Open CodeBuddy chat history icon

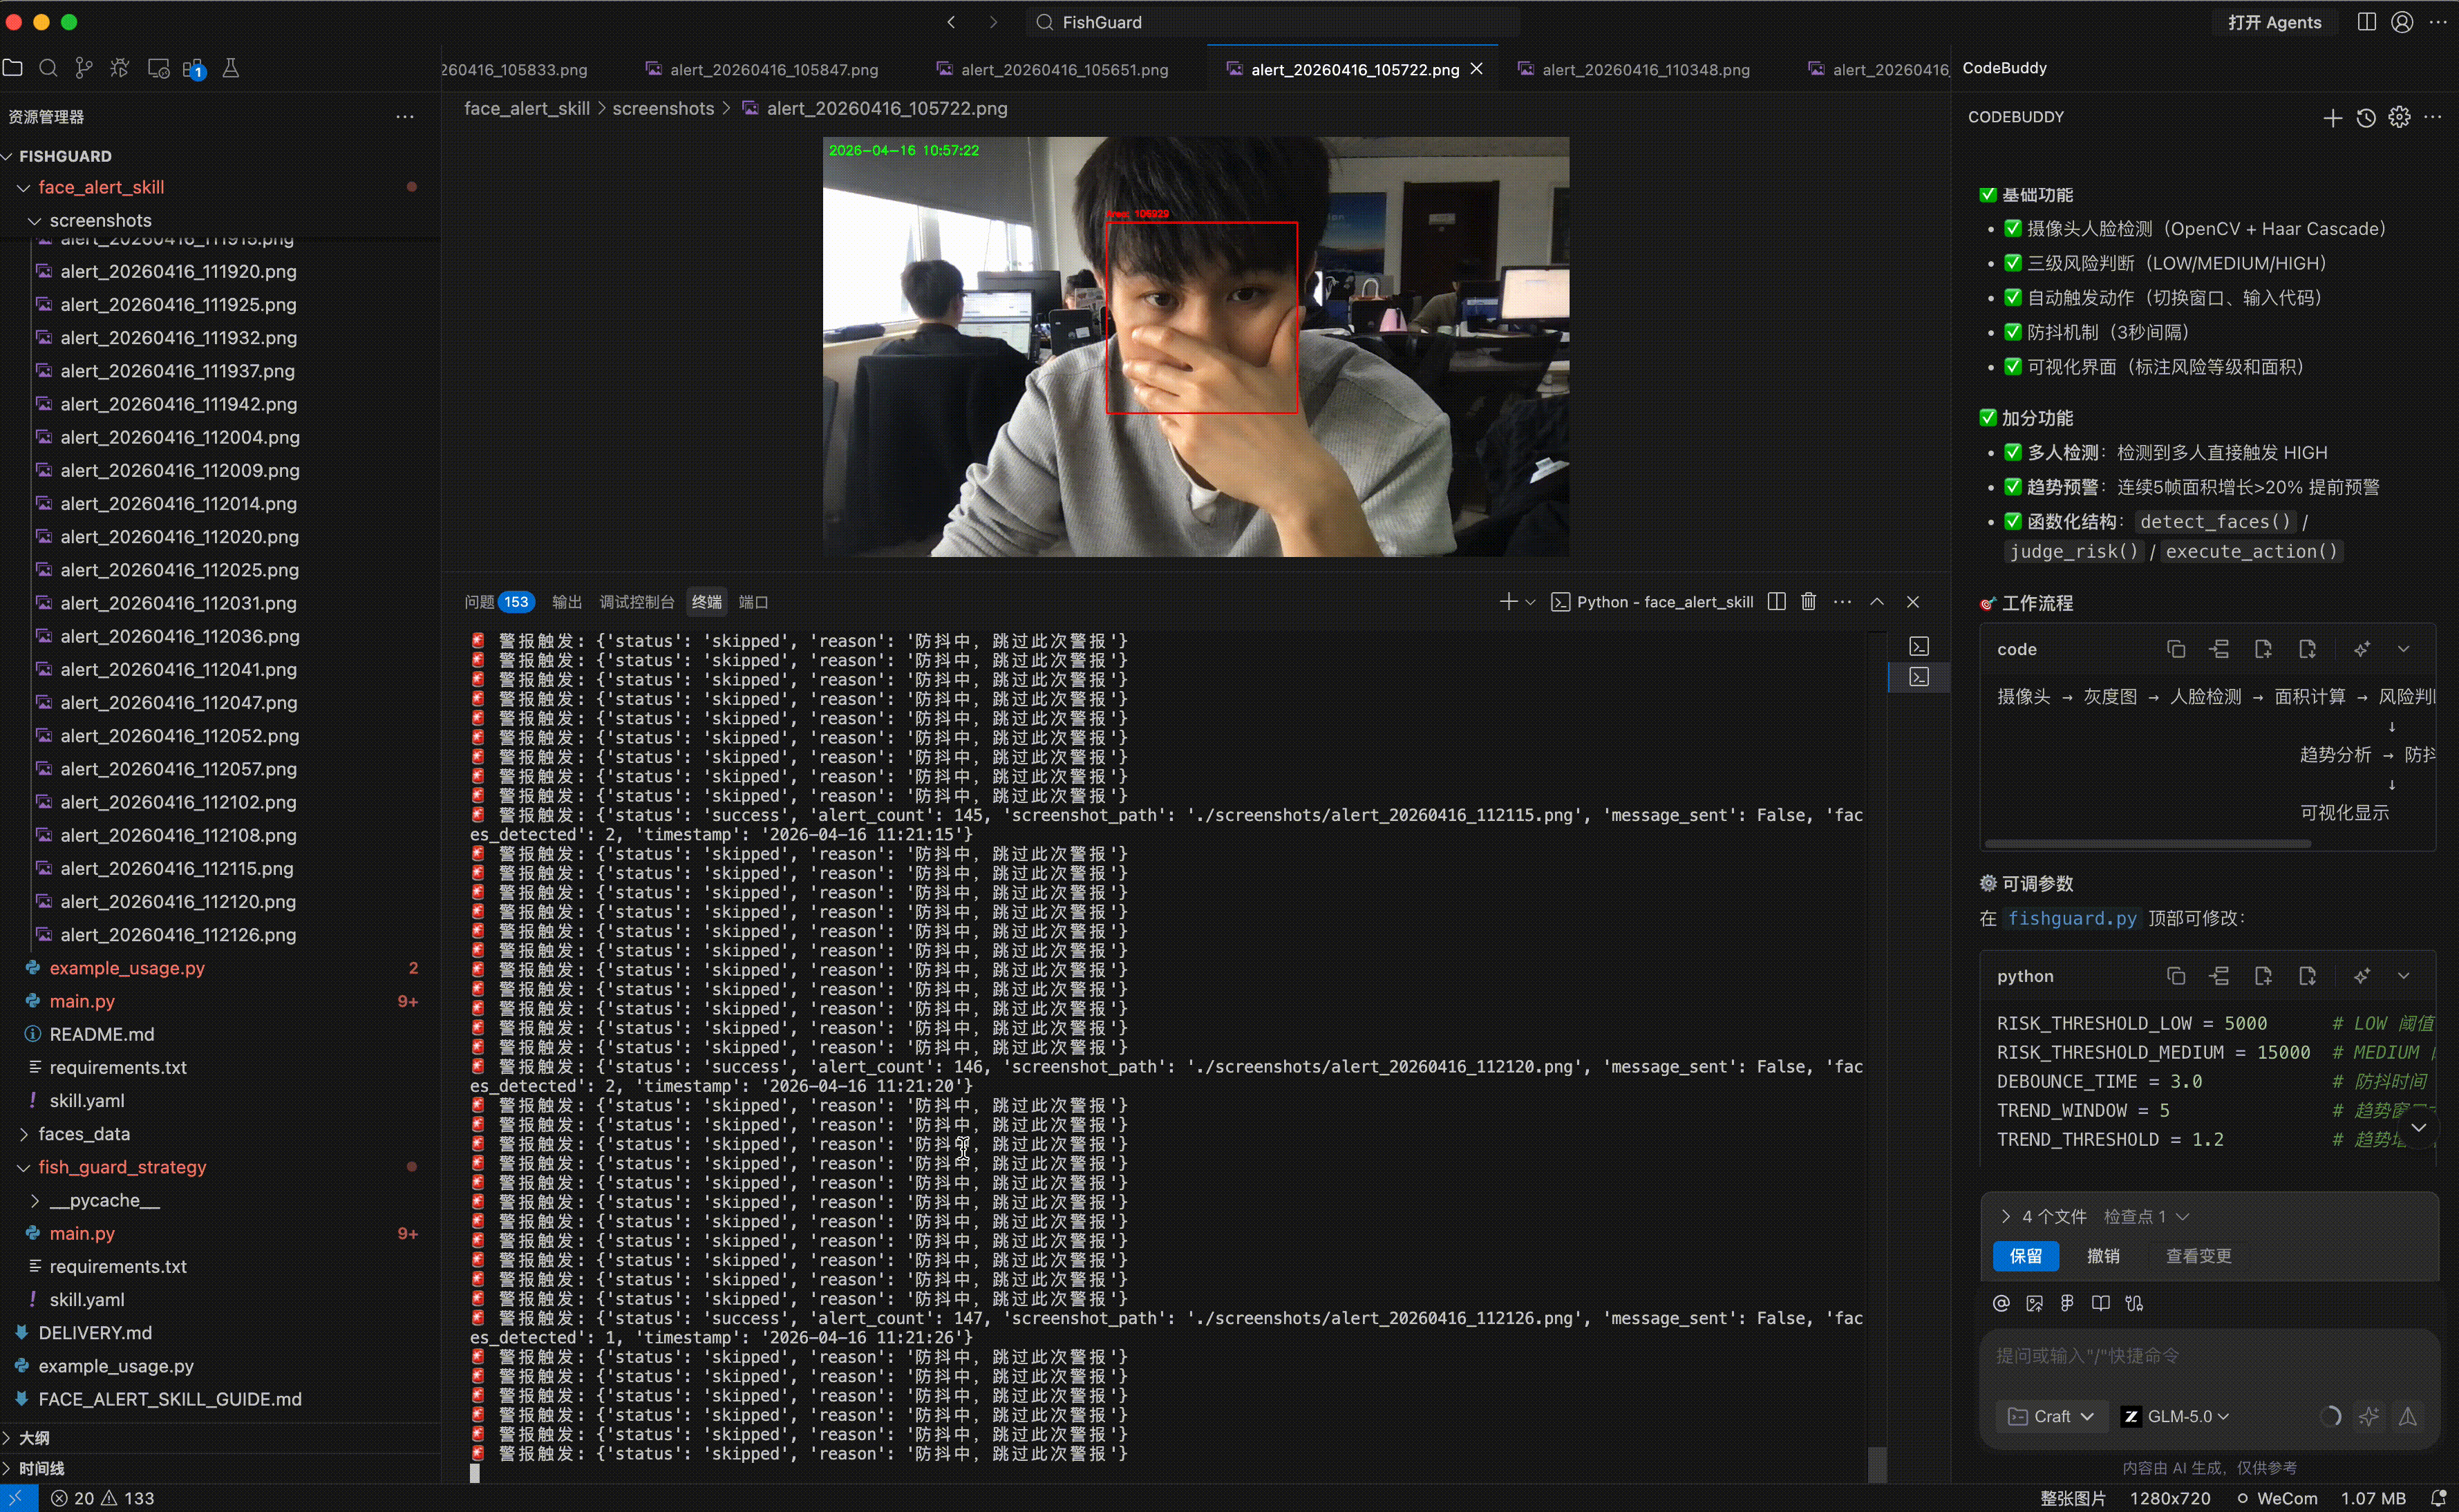[x=2366, y=118]
